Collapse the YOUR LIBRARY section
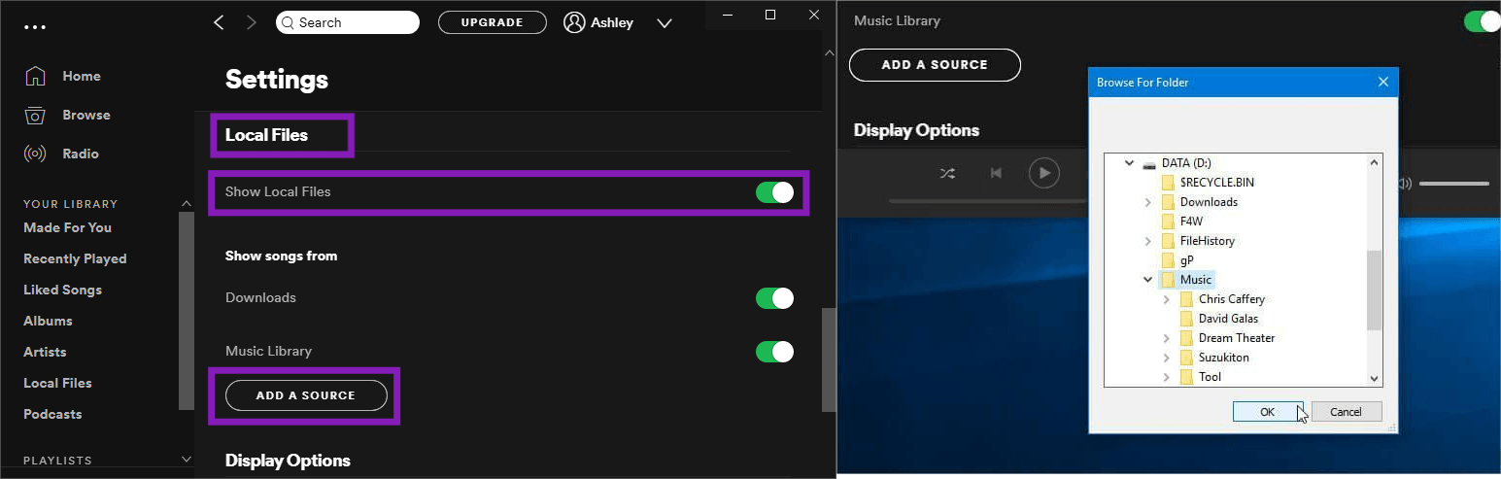Screen dimensions: 1501x479 click(x=188, y=203)
